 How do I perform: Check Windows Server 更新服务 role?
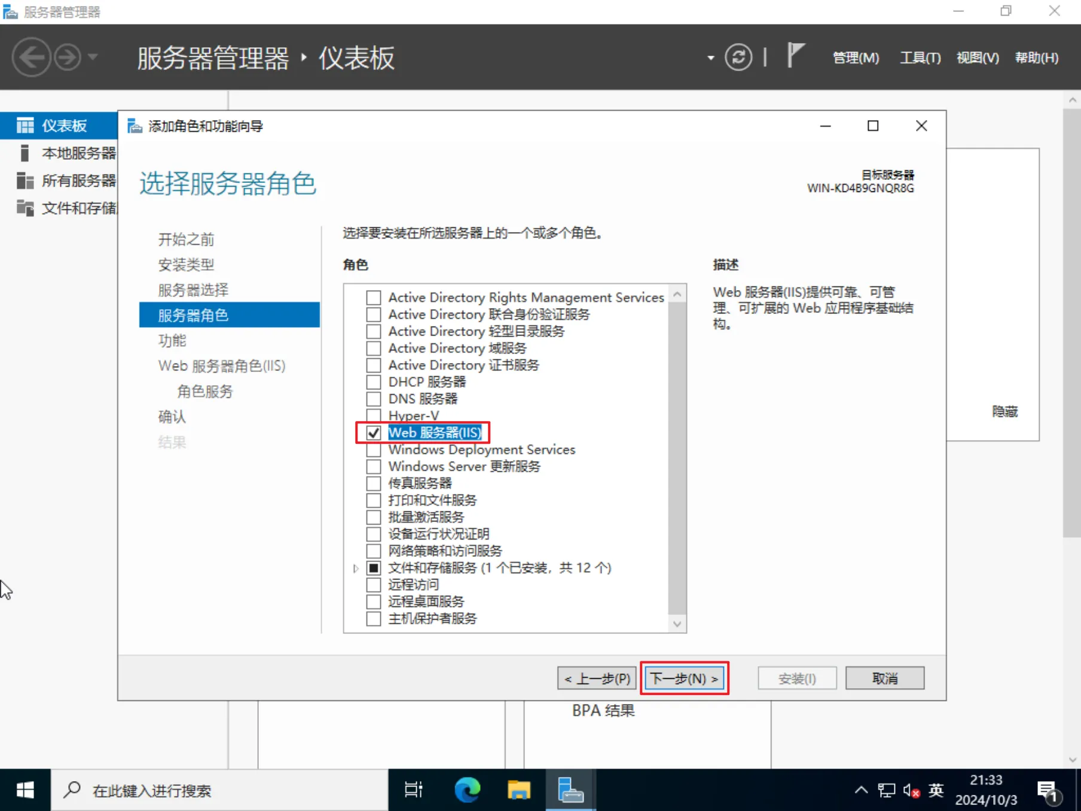374,466
